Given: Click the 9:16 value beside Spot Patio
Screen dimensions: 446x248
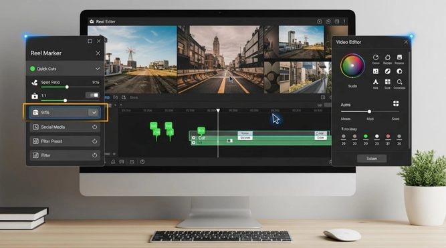Looking at the screenshot, I should point(96,82).
